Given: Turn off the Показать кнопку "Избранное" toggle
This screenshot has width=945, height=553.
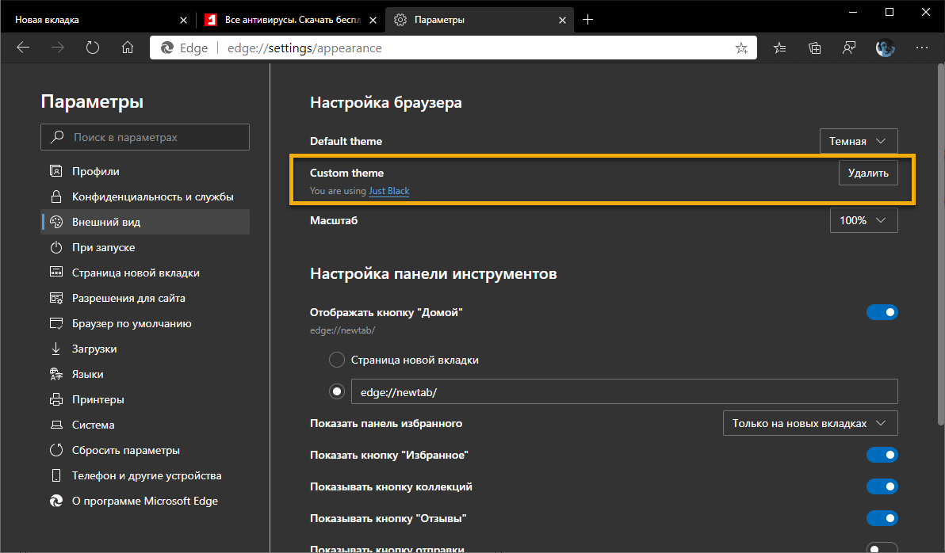Looking at the screenshot, I should (882, 455).
